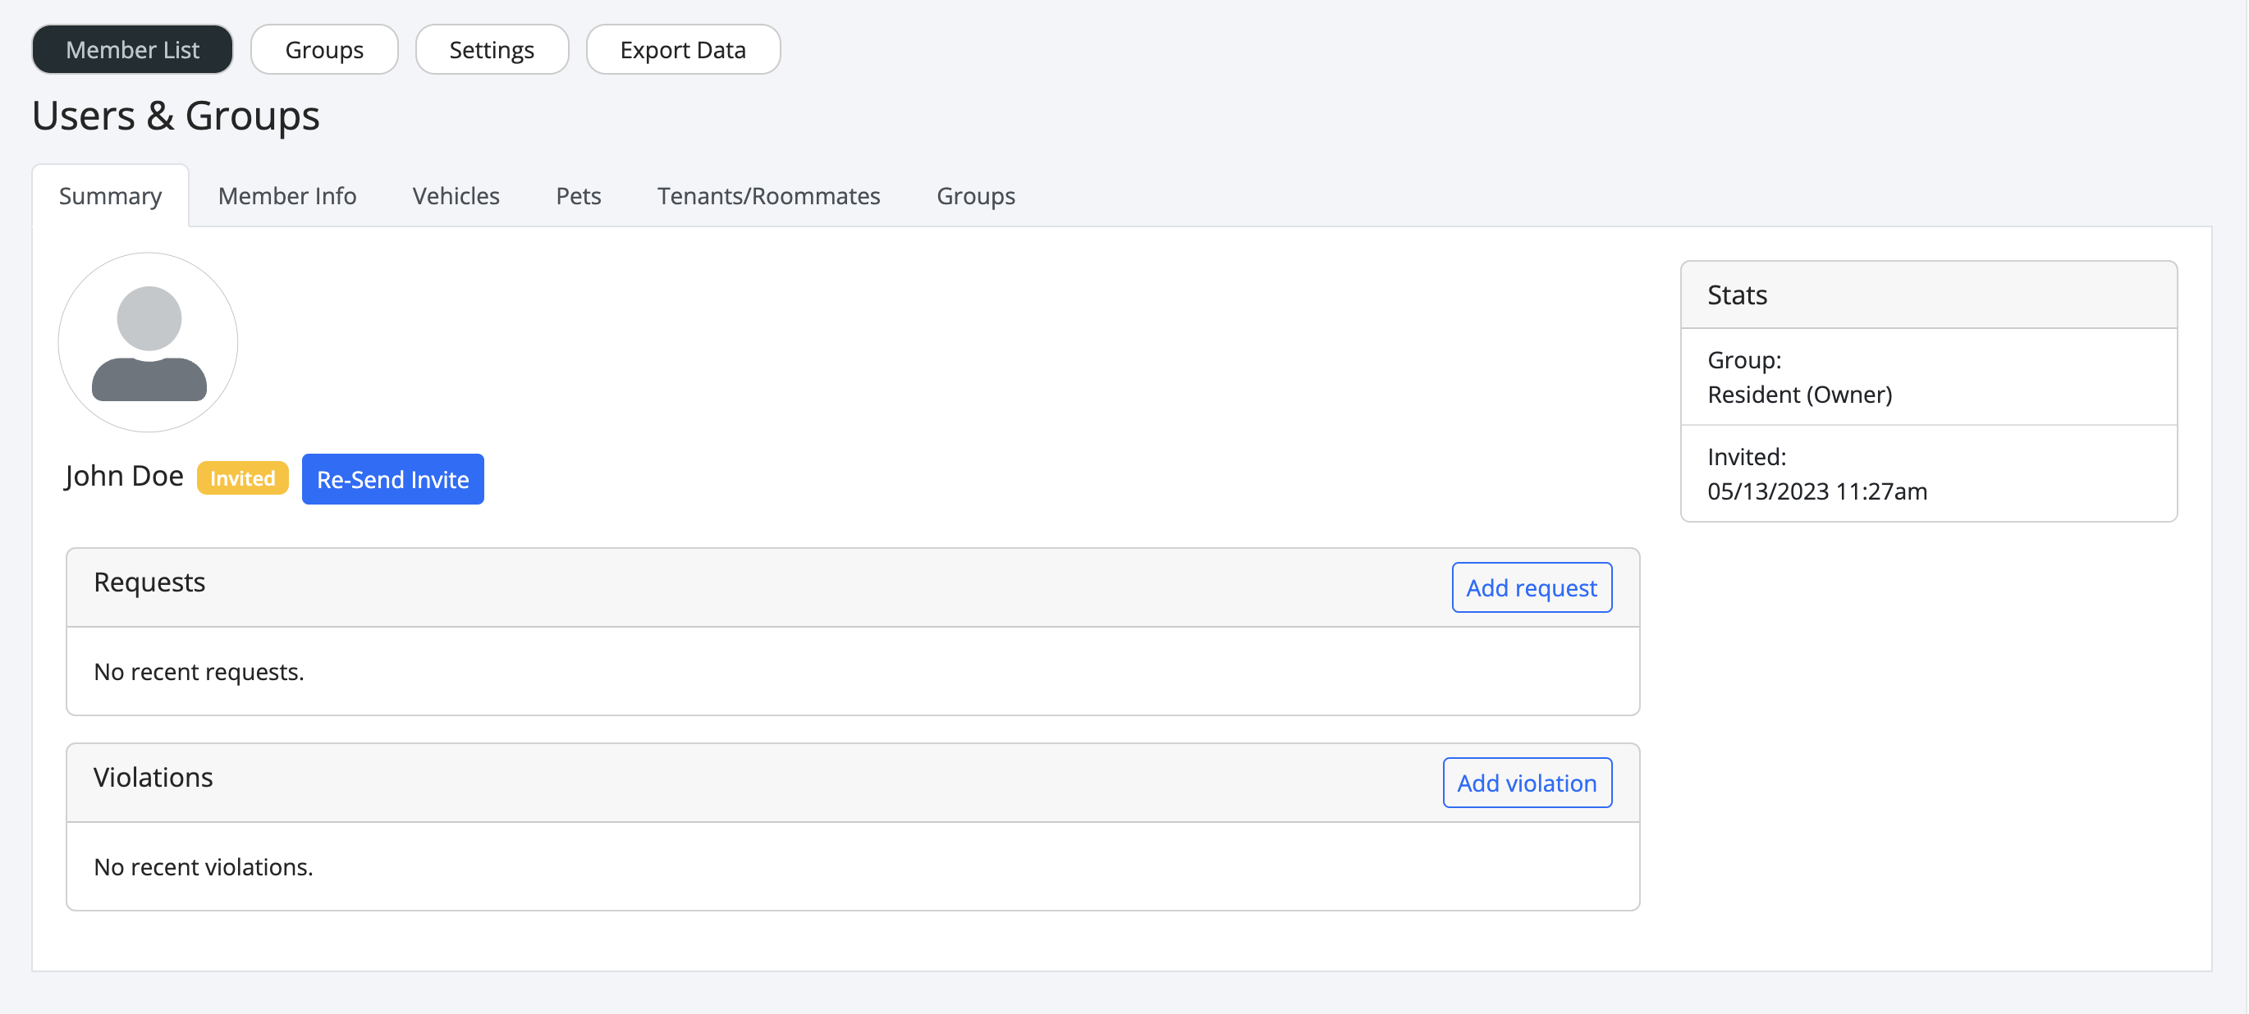Click Export Data button

[683, 50]
